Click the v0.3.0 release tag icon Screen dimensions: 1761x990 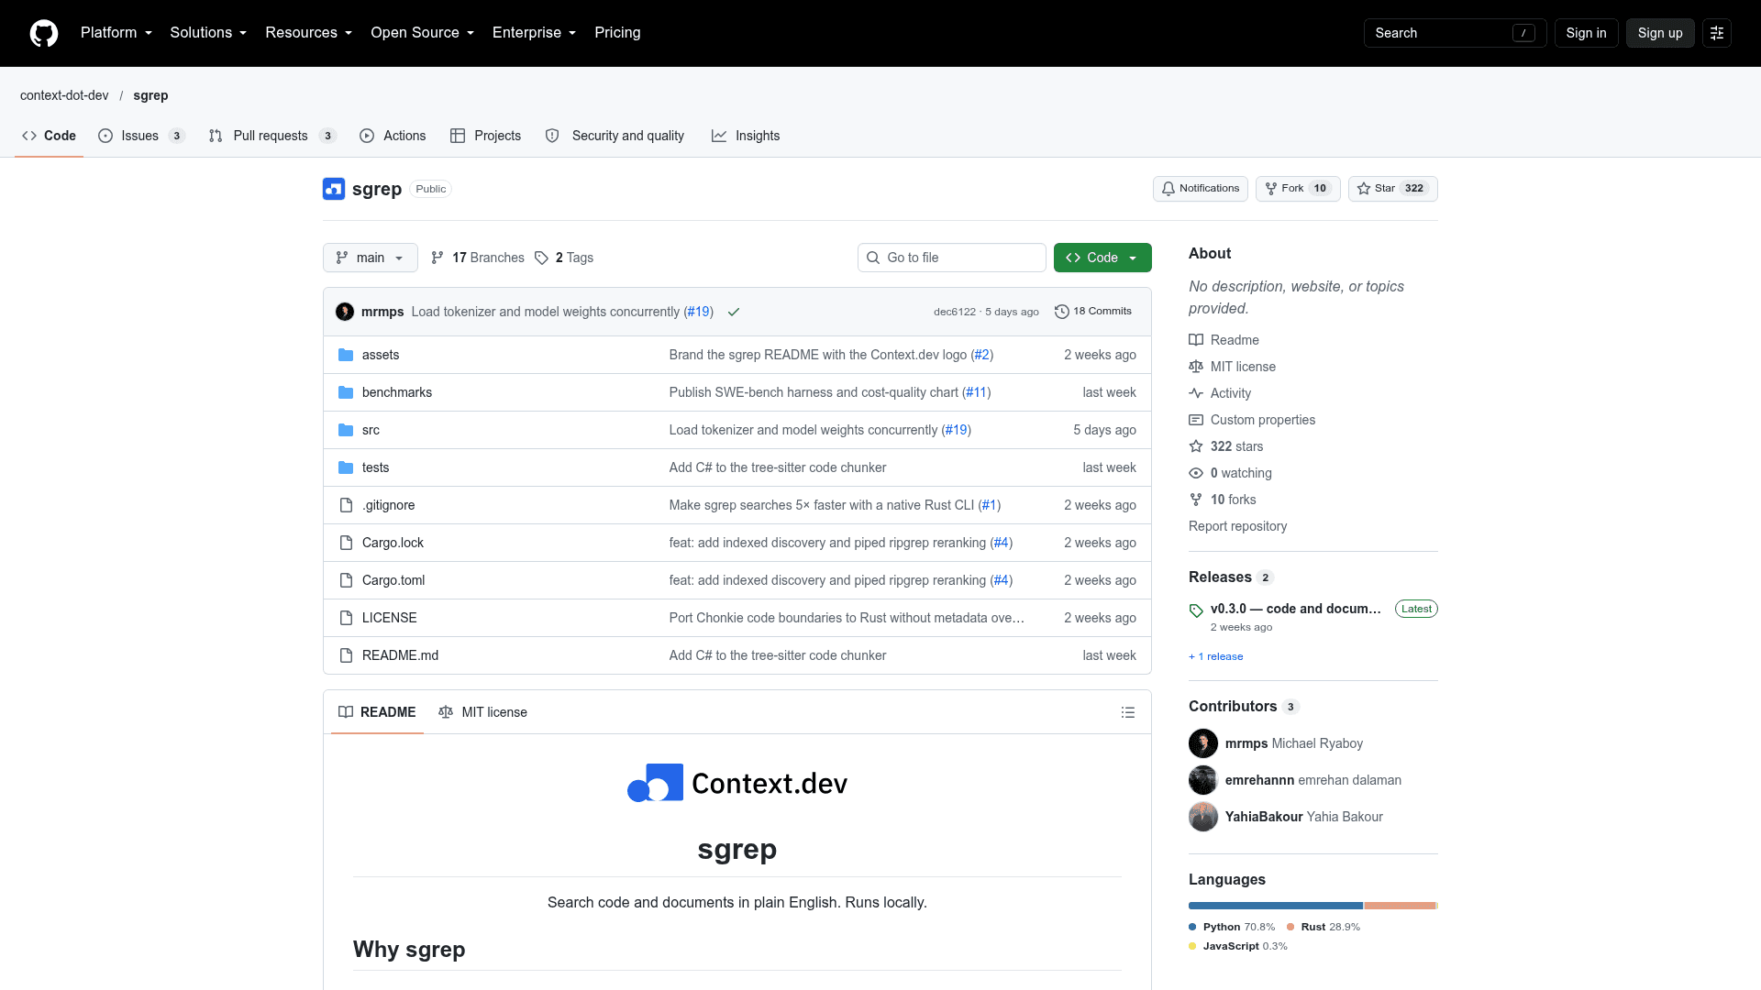pos(1196,610)
